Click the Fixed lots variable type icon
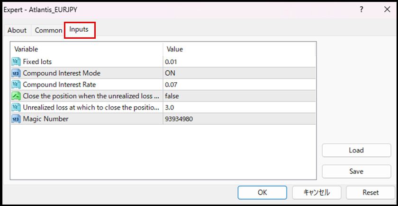This screenshot has width=398, height=206. [x=16, y=61]
